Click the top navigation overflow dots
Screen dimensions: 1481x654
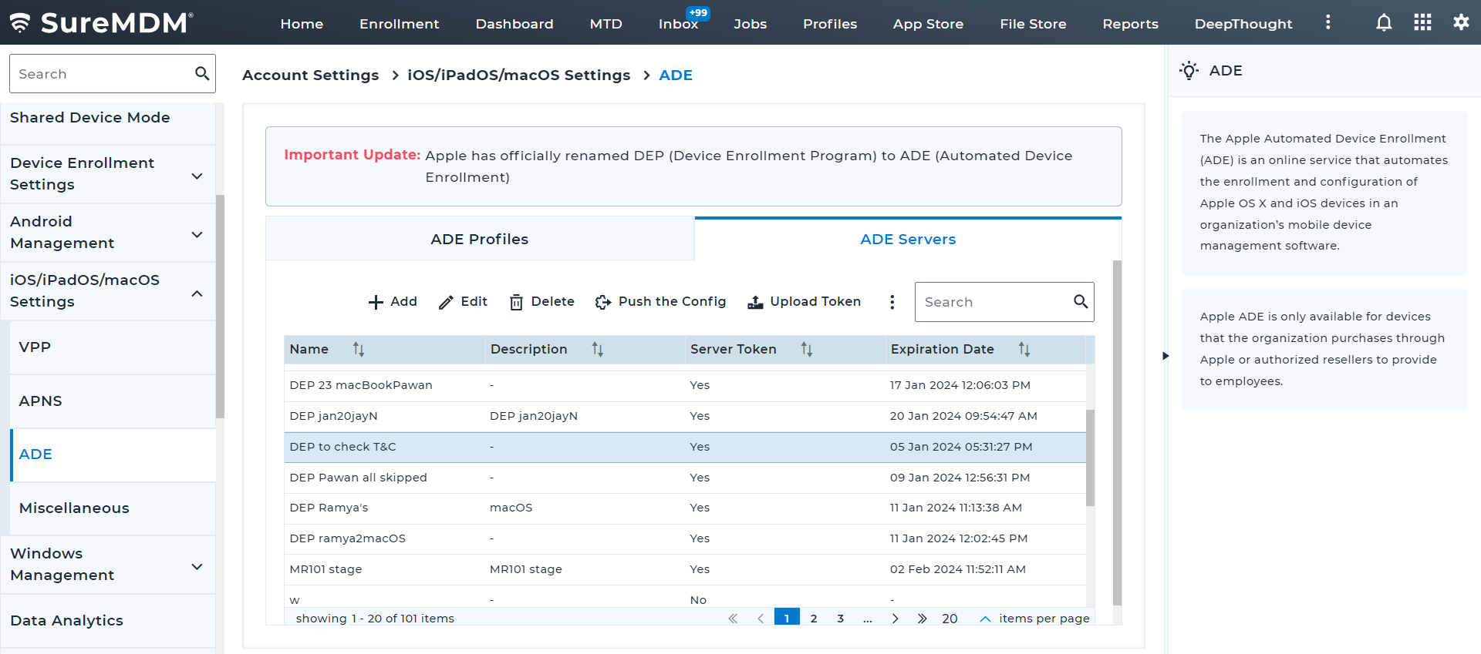click(1328, 23)
